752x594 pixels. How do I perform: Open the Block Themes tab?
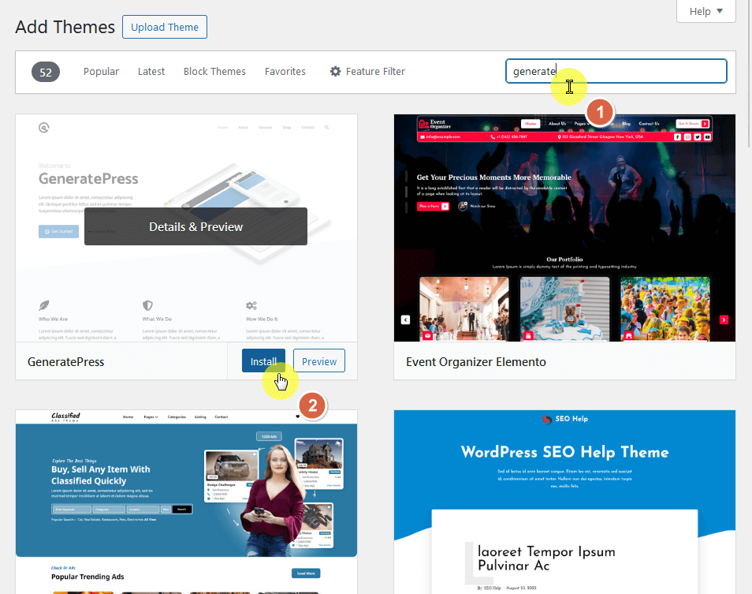(x=214, y=72)
